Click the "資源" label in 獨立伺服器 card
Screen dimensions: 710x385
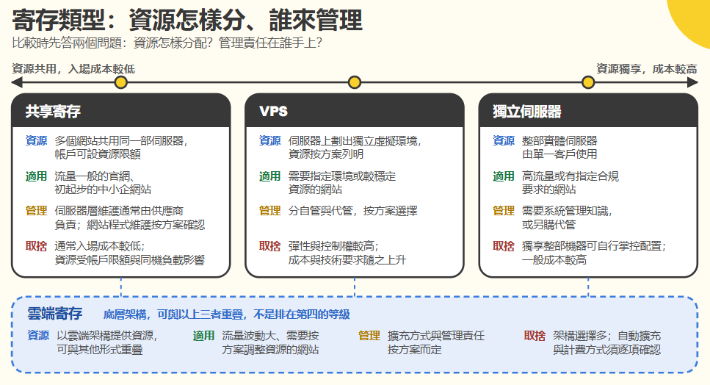pyautogui.click(x=504, y=141)
